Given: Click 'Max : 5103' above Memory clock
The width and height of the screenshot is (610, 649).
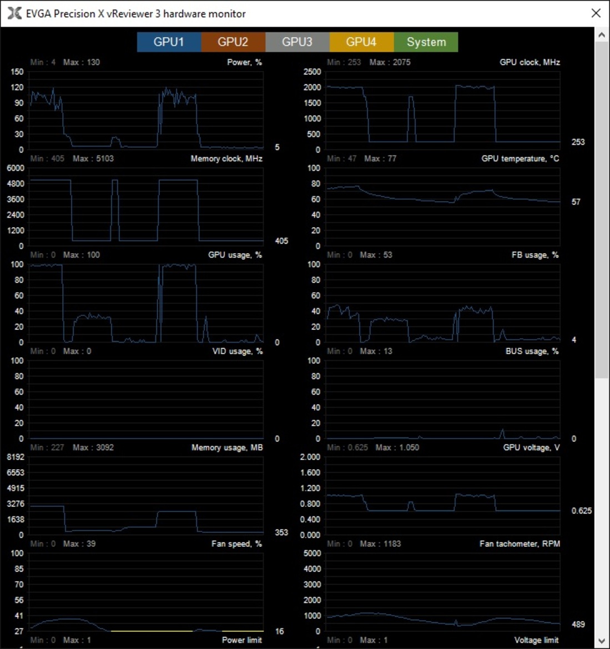Looking at the screenshot, I should pos(93,159).
